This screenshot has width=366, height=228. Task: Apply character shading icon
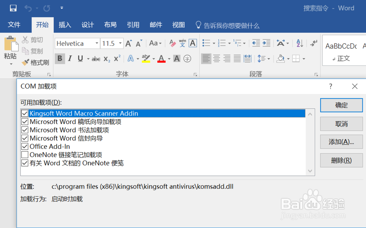177,59
